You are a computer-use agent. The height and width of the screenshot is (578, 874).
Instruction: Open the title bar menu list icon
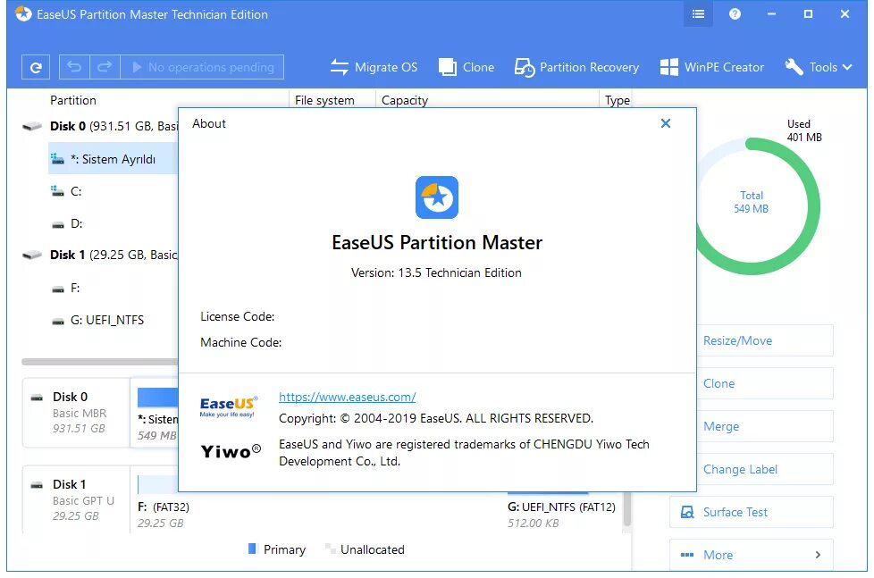(698, 14)
